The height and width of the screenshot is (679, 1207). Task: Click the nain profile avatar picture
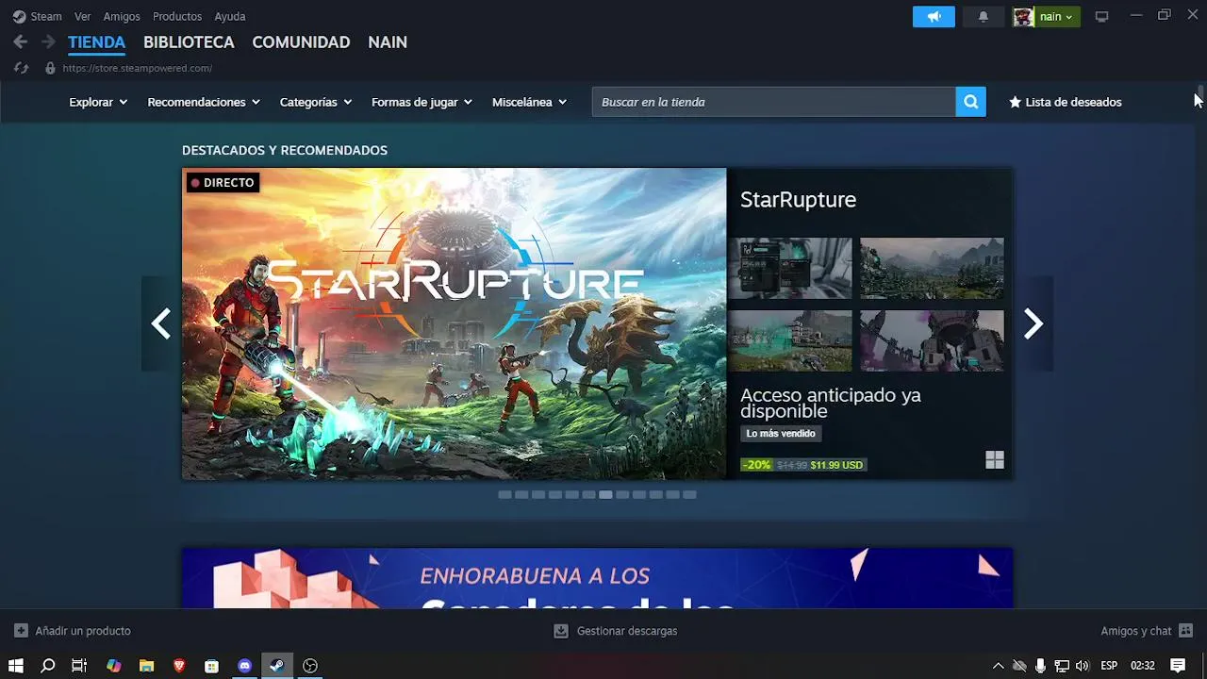click(1023, 17)
